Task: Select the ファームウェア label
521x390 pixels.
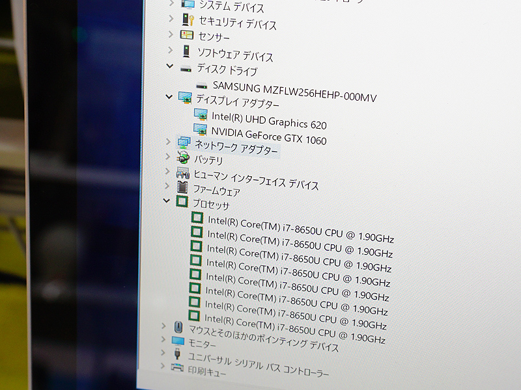Action: (217, 190)
